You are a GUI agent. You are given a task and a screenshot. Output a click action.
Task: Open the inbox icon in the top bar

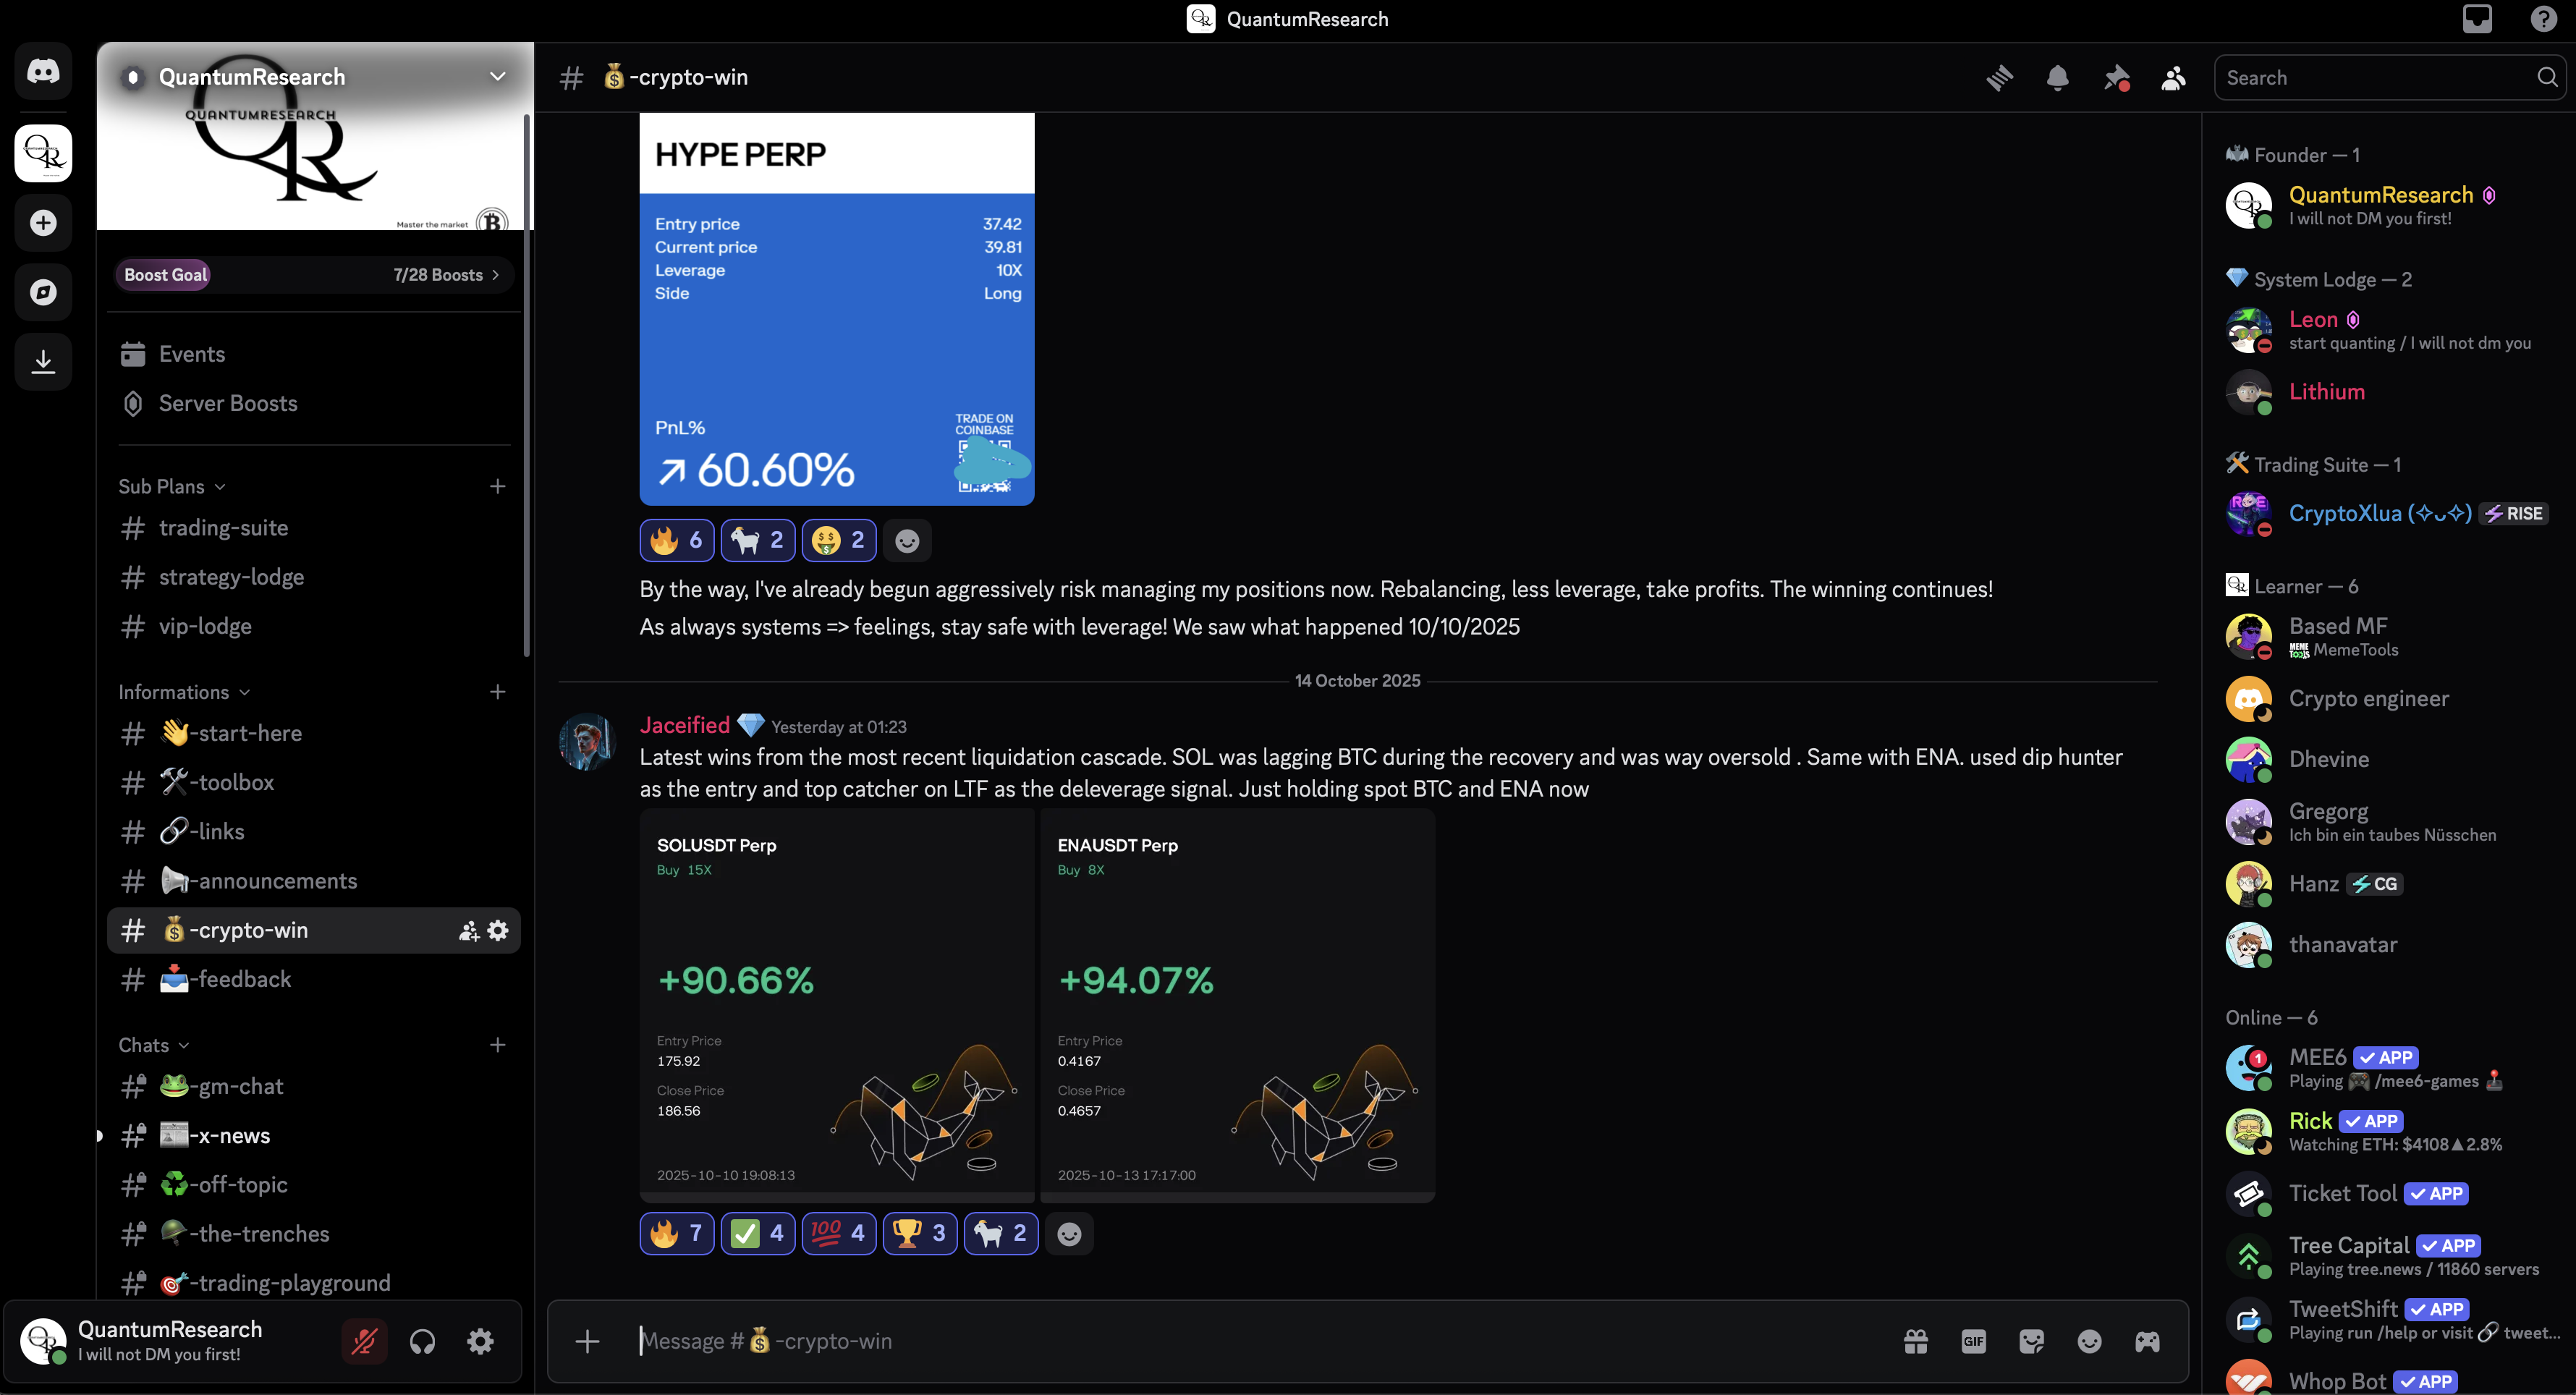[x=2478, y=18]
